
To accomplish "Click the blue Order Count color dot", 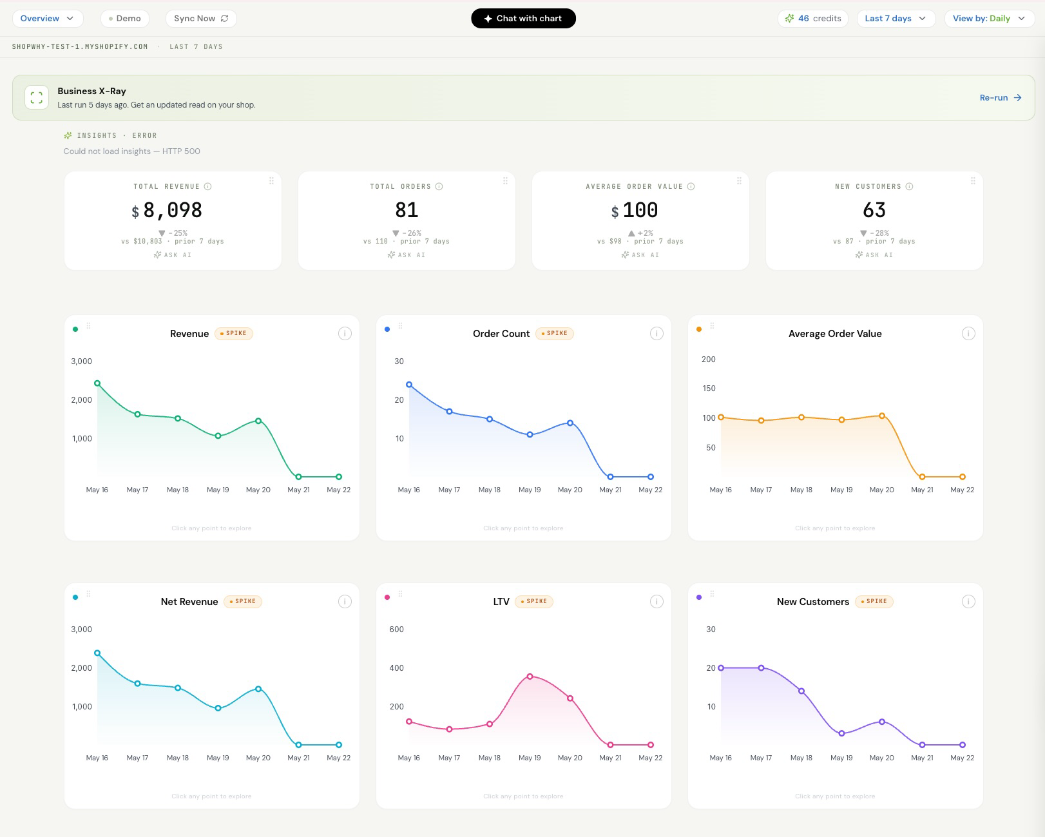I will coord(387,329).
